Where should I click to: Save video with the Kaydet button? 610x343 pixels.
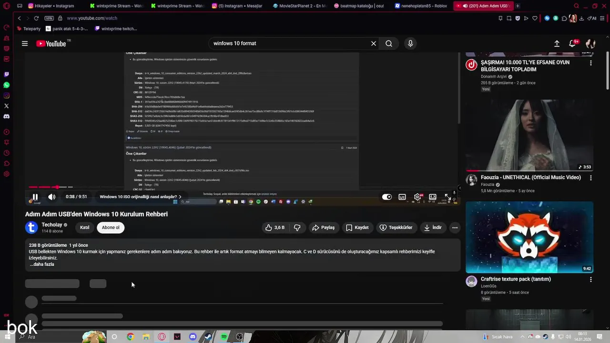tap(357, 228)
